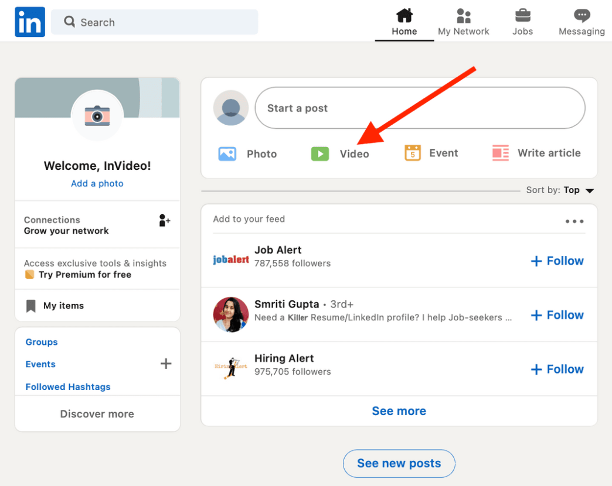Click the Start a post field
Image resolution: width=612 pixels, height=486 pixels.
[420, 108]
